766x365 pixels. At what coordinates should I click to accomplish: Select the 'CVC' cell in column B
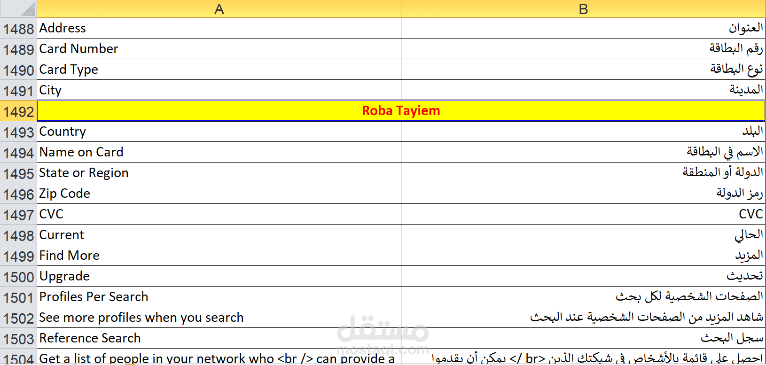(x=583, y=215)
